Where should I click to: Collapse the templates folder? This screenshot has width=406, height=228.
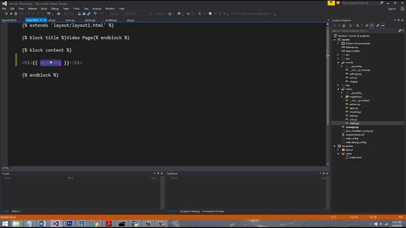click(334, 146)
